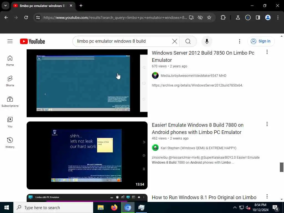Image resolution: width=284 pixels, height=213 pixels.
Task: Open more options for Windows 8 Build 7880 video
Action: pos(267,124)
